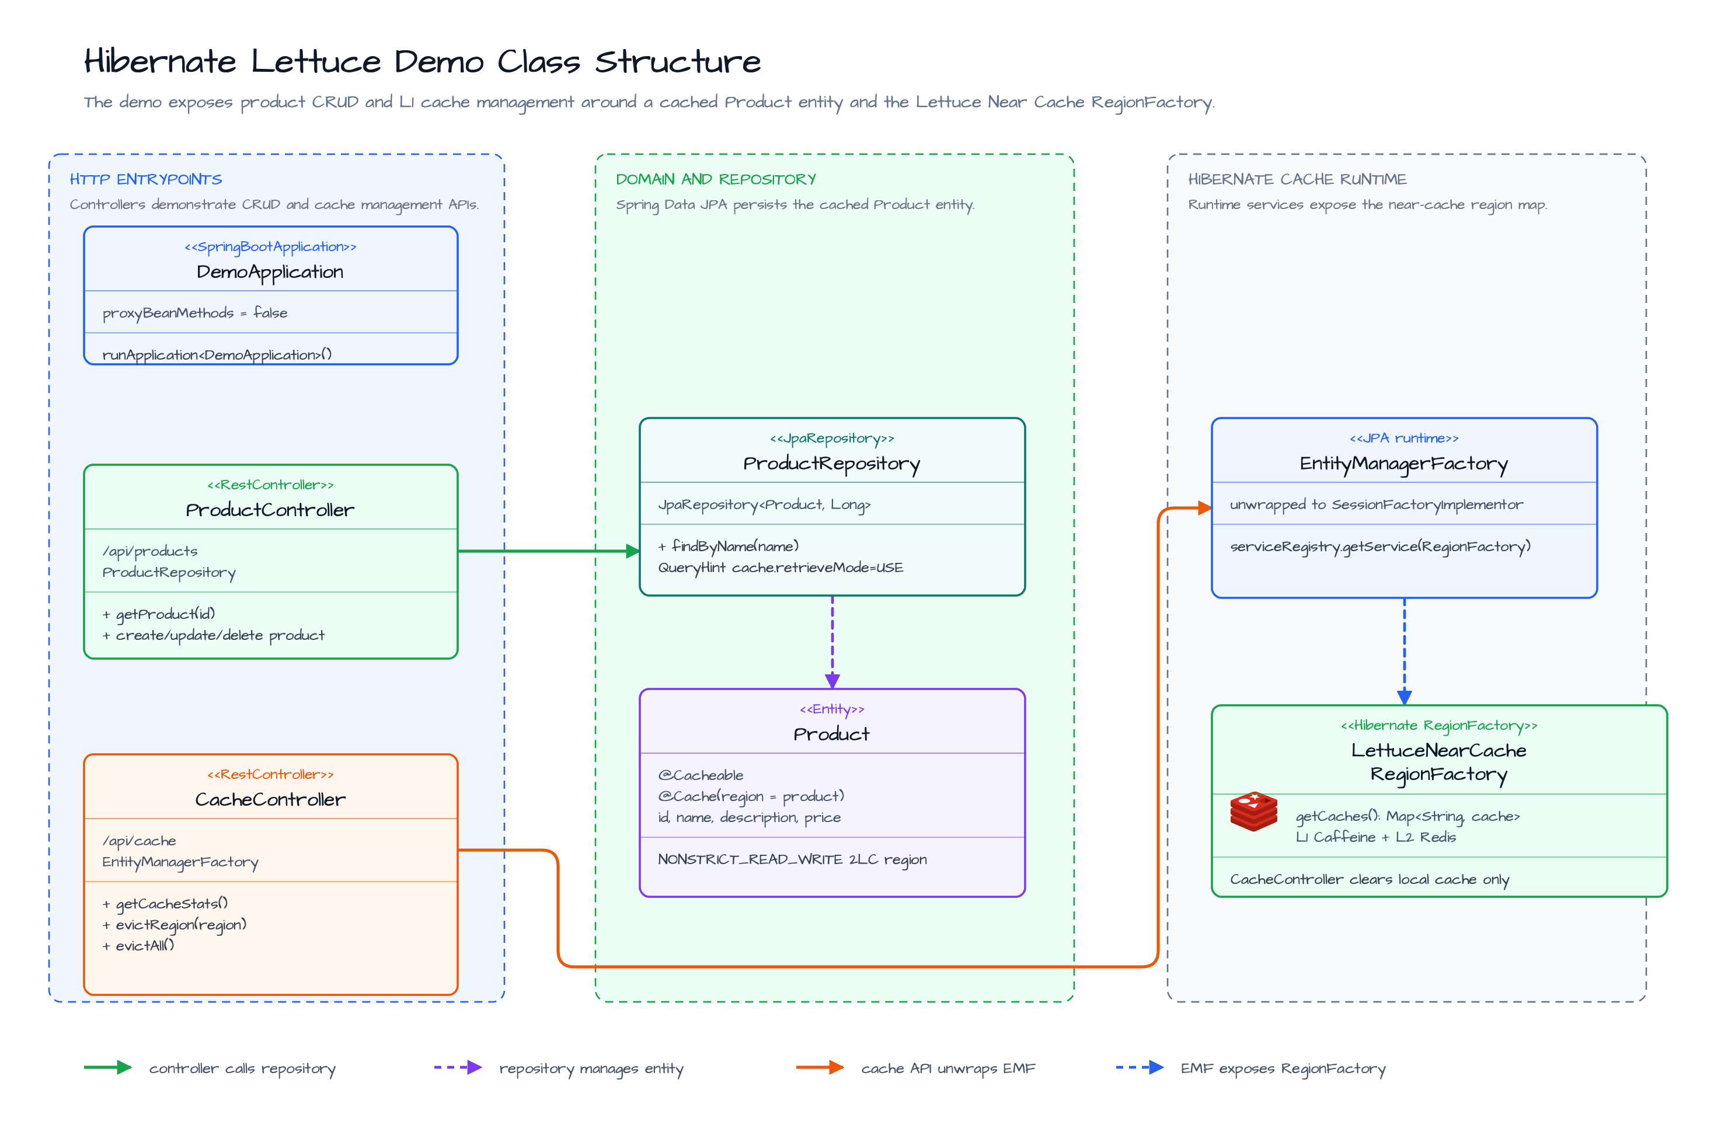Click CacheController clears local cache only note
This screenshot has width=1728, height=1121.
[1370, 880]
